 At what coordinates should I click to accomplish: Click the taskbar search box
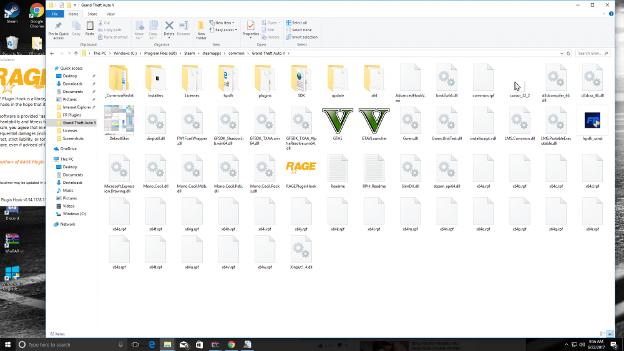[71, 345]
